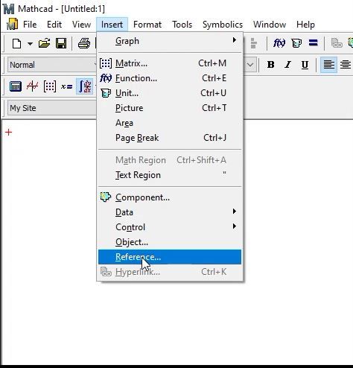This screenshot has height=368, width=353.
Task: Open the View menu
Action: click(x=81, y=25)
